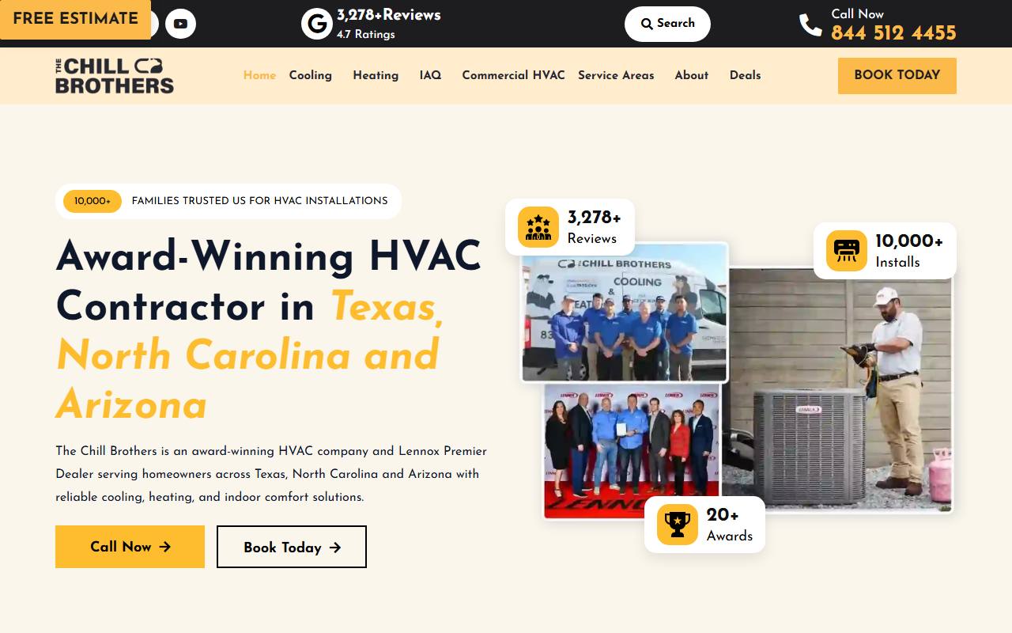
Task: Open the Commercial HVAC menu
Action: pyautogui.click(x=513, y=75)
